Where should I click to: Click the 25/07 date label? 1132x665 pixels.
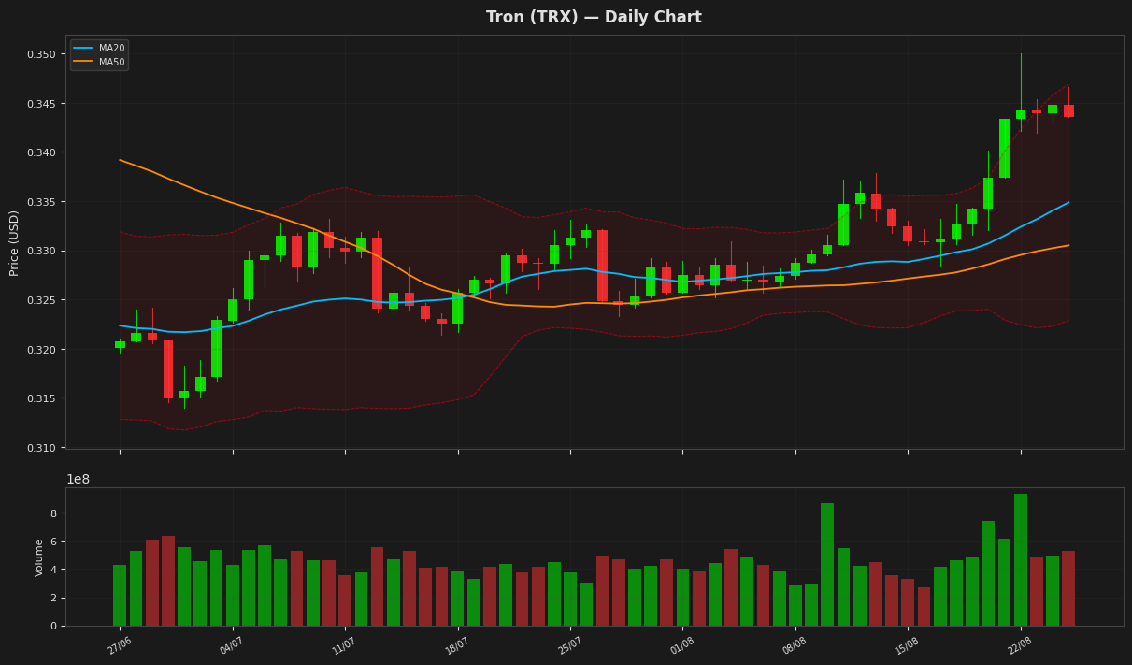(x=568, y=646)
